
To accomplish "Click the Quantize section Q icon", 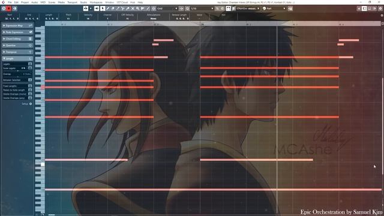I will coord(31,46).
